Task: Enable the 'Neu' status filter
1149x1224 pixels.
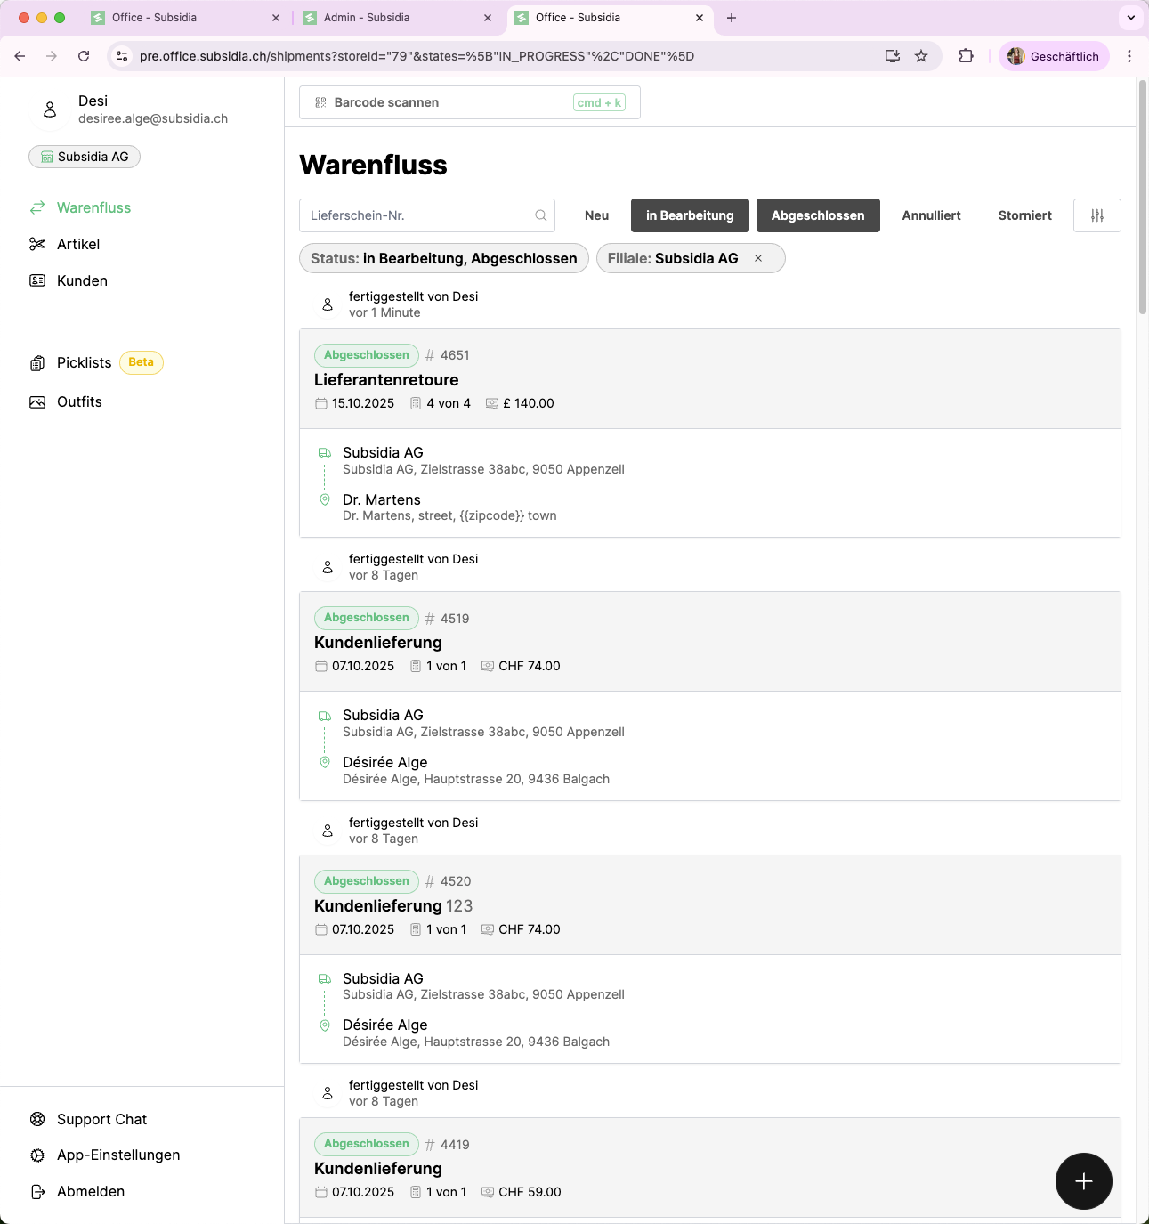Action: coord(596,215)
